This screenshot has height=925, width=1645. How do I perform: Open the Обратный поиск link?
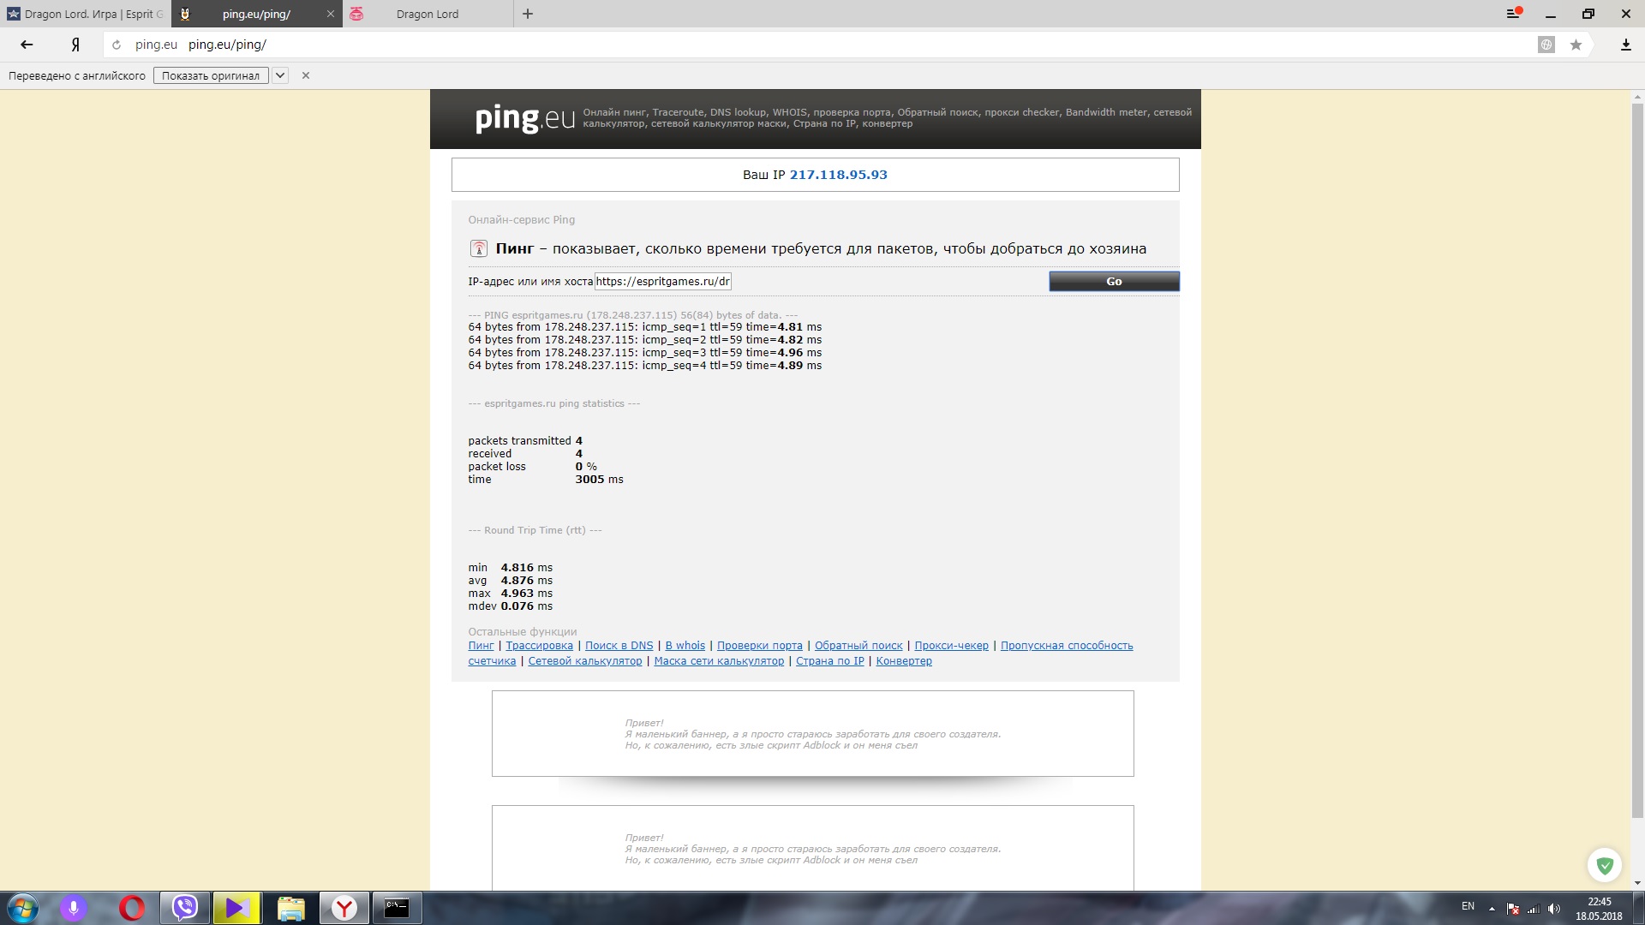pyautogui.click(x=858, y=646)
